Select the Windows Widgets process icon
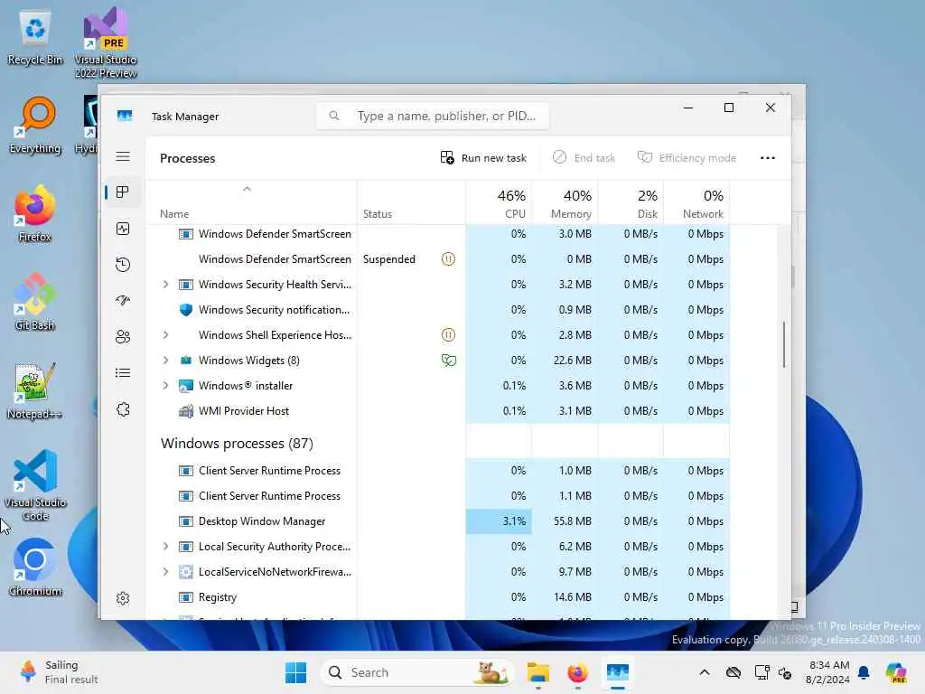Viewport: 925px width, 694px height. pyautogui.click(x=186, y=361)
